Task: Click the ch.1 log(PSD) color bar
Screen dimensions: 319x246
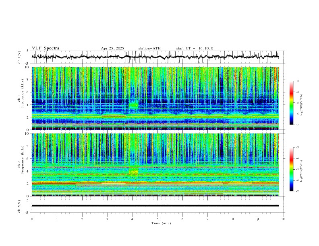Action: [x=292, y=103]
